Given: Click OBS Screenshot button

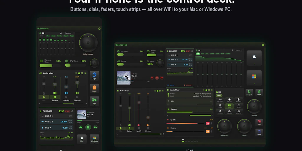Looking at the screenshot, I should click(229, 112).
